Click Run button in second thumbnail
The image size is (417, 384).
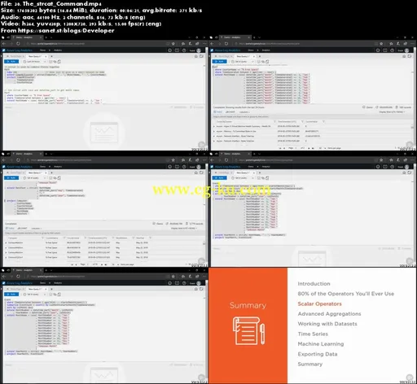click(219, 62)
